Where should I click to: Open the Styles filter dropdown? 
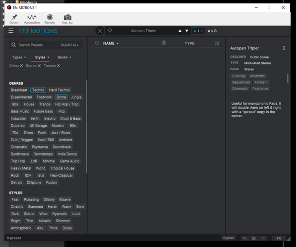(x=42, y=57)
